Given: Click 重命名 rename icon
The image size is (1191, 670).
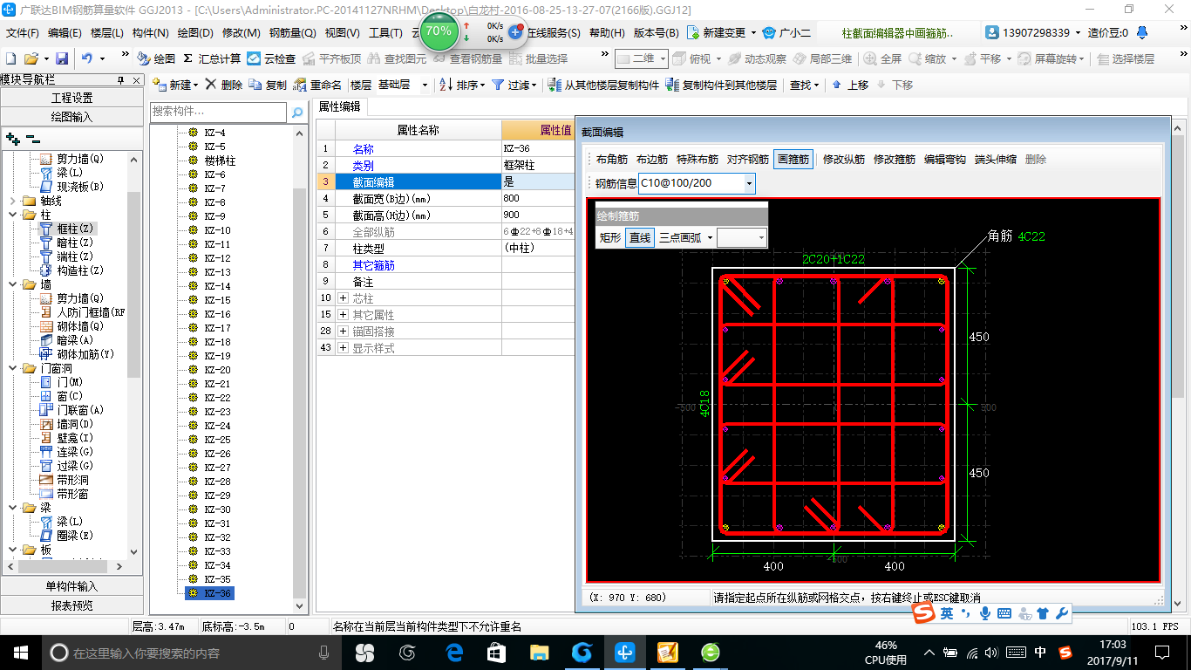Looking at the screenshot, I should (x=317, y=85).
